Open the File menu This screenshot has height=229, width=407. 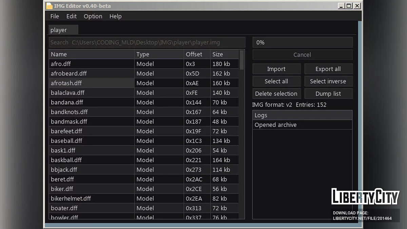55,16
